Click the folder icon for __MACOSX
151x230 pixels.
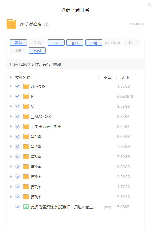[26, 116]
